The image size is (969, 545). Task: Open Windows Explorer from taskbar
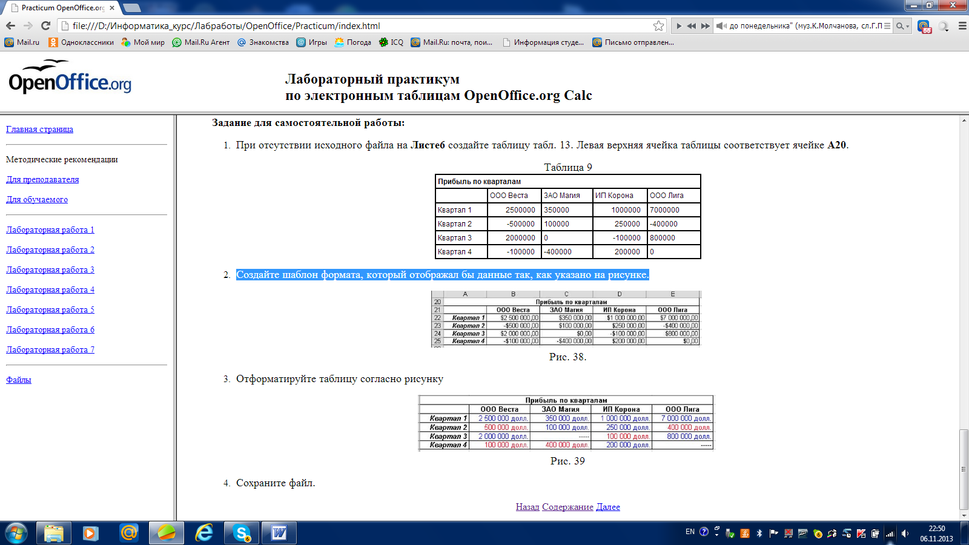(x=53, y=533)
